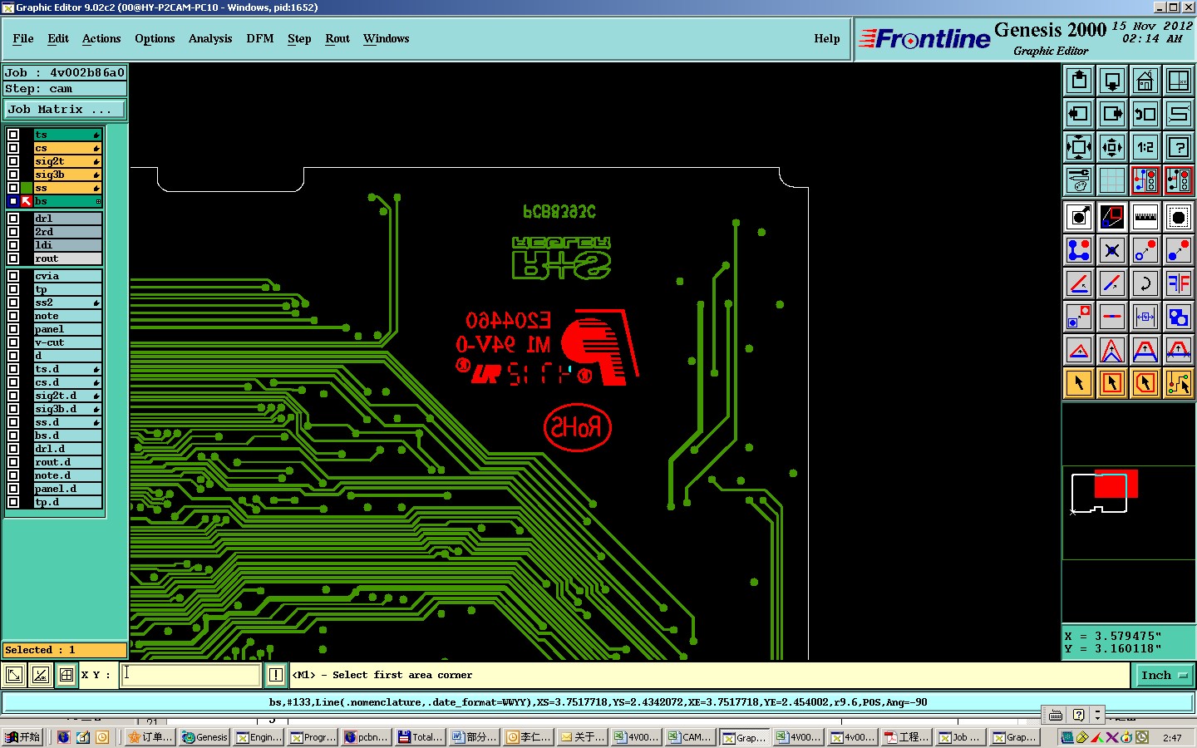Toggle the v-cut layer checkbox
This screenshot has width=1197, height=748.
click(13, 342)
